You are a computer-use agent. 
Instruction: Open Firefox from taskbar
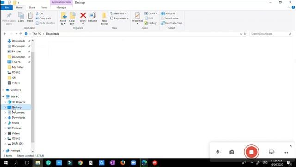pyautogui.click(x=123, y=163)
